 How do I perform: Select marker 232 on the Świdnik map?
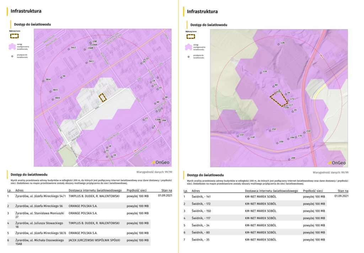click(x=270, y=130)
